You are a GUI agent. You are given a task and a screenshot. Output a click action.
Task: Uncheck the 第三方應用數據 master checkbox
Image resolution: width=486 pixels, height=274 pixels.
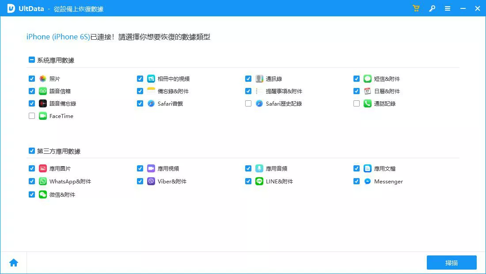coord(31,150)
